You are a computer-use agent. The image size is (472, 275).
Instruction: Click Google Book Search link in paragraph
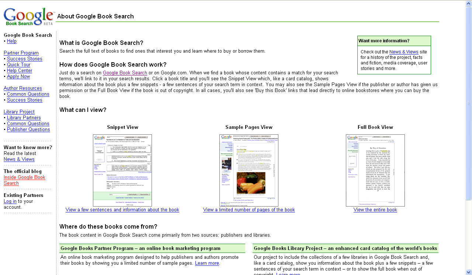coord(125,73)
